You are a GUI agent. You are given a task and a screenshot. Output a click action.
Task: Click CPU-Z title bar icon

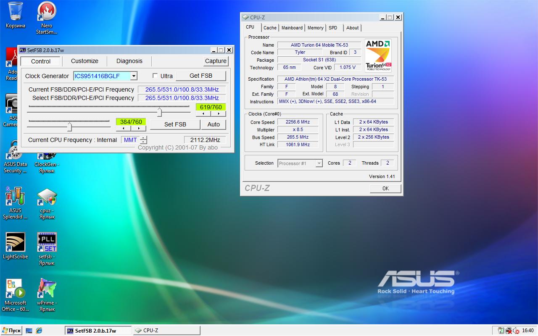pyautogui.click(x=245, y=17)
